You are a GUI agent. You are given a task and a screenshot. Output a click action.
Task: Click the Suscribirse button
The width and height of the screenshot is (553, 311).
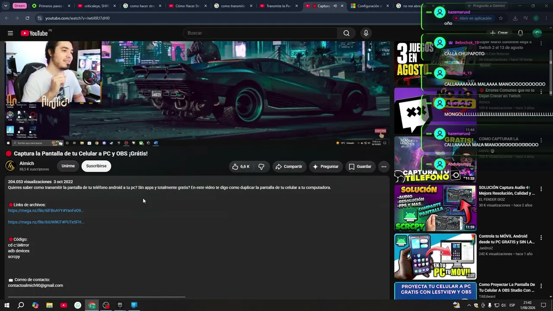tap(96, 166)
